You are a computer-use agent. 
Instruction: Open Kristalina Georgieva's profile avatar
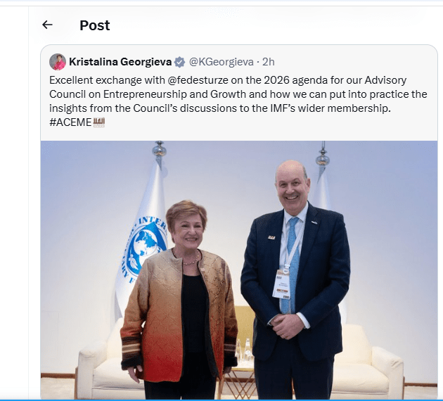coord(58,62)
